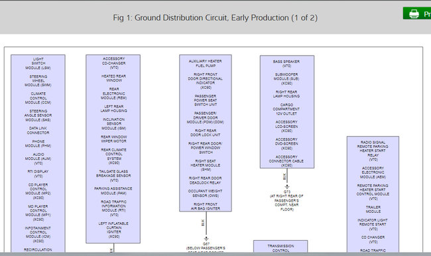The height and width of the screenshot is (256, 431).
Task: Click 'Right Front Door Directional Indicator' text
Action: point(206,81)
